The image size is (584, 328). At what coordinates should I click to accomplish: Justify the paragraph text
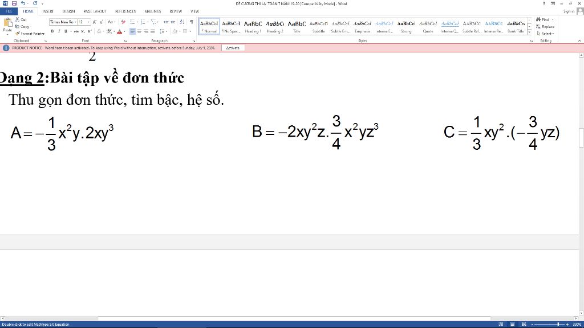[x=153, y=31]
